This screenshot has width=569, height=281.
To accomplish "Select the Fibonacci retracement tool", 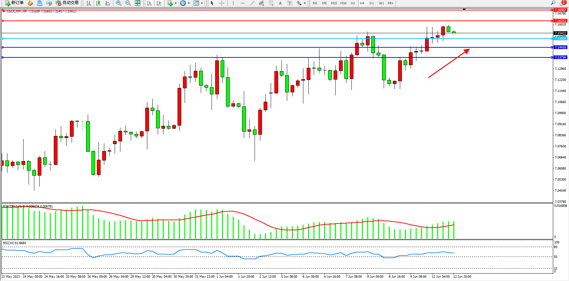I will pyautogui.click(x=271, y=3).
